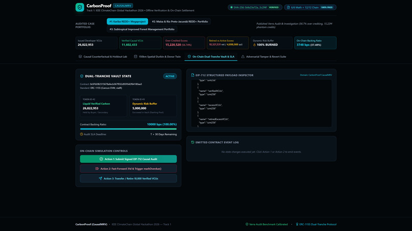The image size is (412, 231).
Task: Click the icon beside ERC-1155 Dual-Tranche Protocol
Action: click(297, 224)
